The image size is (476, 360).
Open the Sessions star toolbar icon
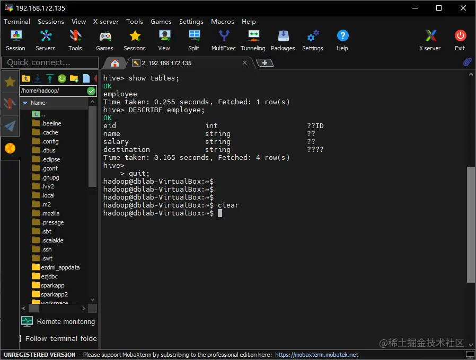[135, 40]
